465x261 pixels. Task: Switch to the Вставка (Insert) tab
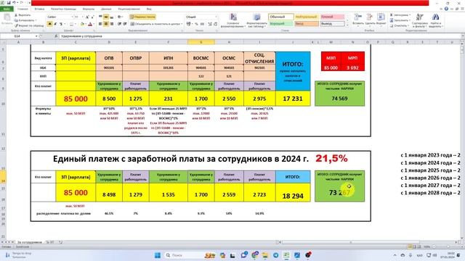(x=39, y=9)
